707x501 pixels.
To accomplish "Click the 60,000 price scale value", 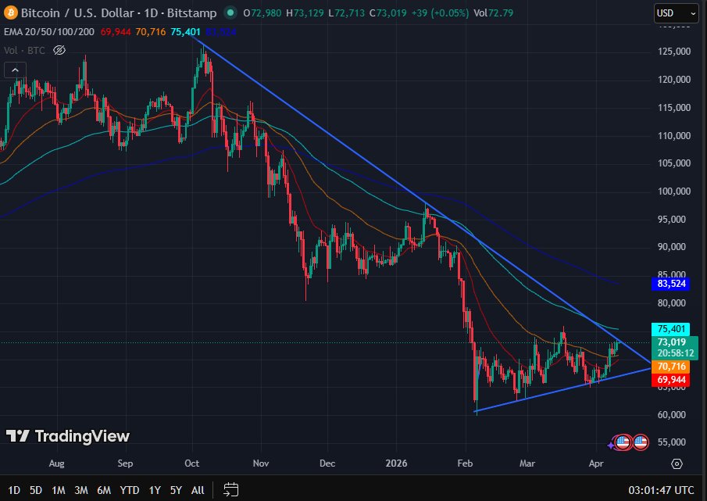I will point(672,414).
